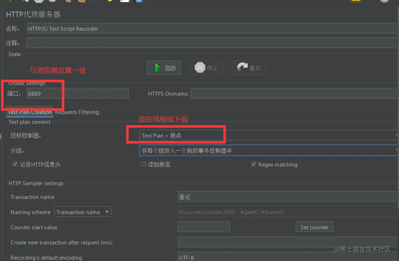Click the Transaction name field containing 登记
Viewport: 399px width, 261px height.
point(288,196)
